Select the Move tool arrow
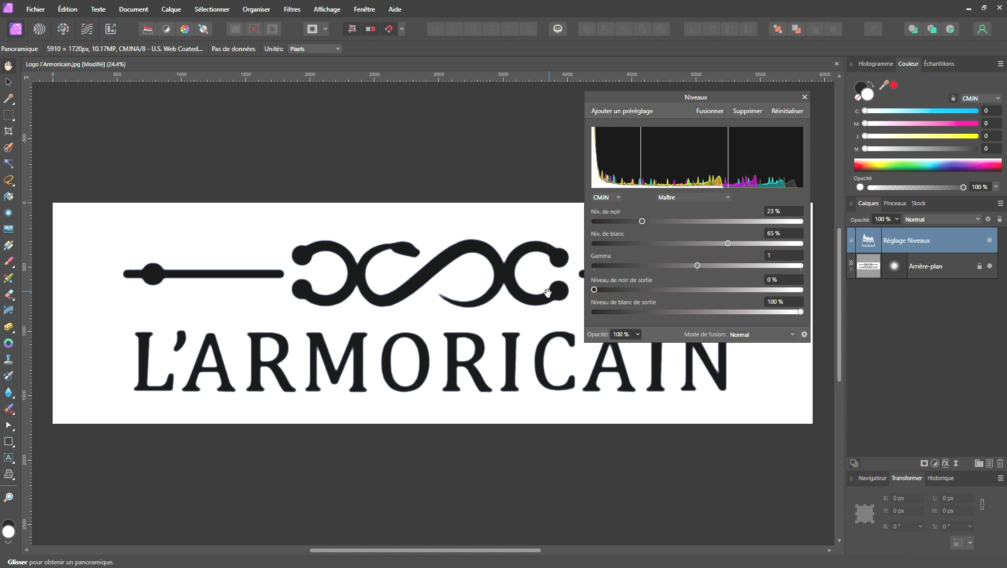Image resolution: width=1007 pixels, height=568 pixels. pos(8,82)
